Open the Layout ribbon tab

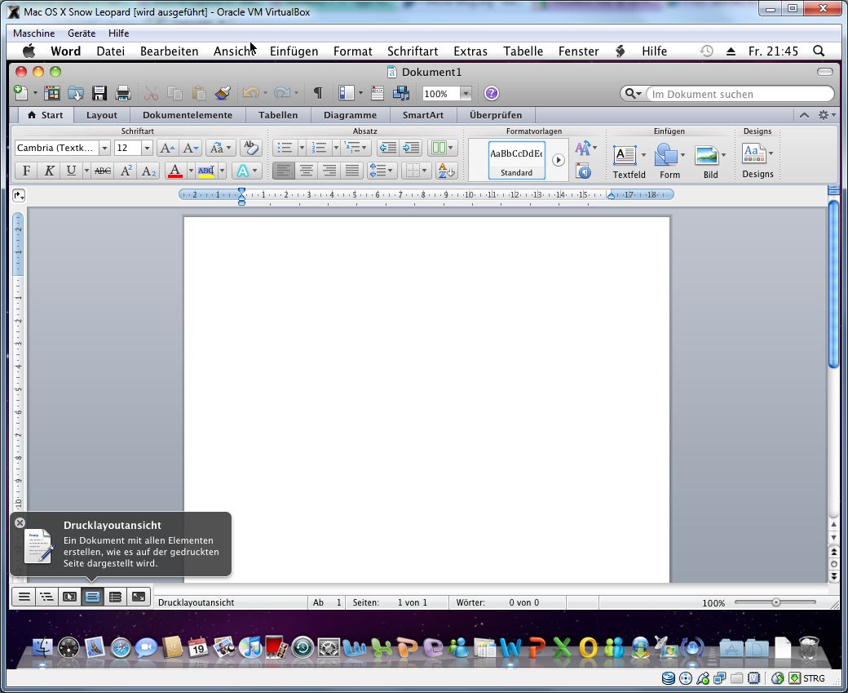pos(102,115)
